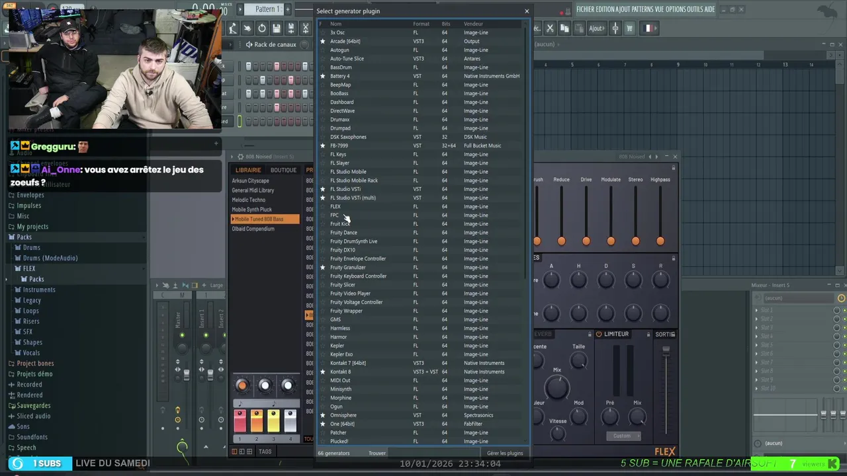The image size is (847, 476).
Task: Click the Drums folder icon in browser
Action: pos(18,247)
